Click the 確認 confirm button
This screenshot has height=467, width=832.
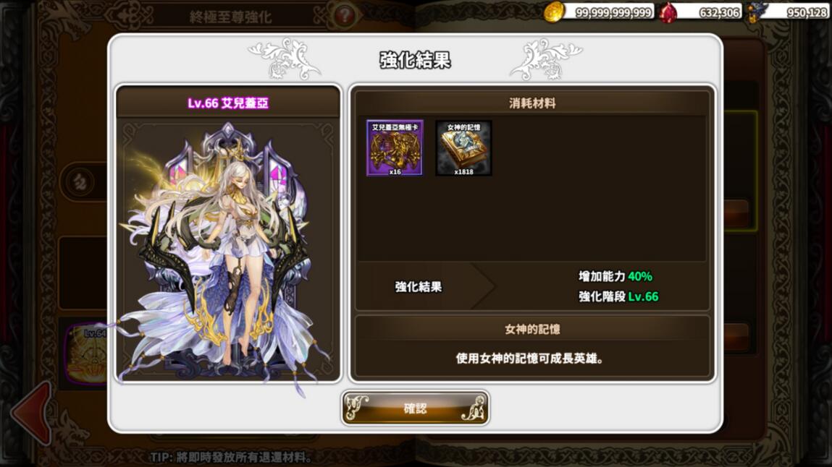[415, 408]
